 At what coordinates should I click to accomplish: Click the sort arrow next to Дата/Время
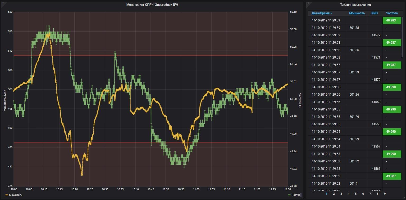(x=331, y=13)
